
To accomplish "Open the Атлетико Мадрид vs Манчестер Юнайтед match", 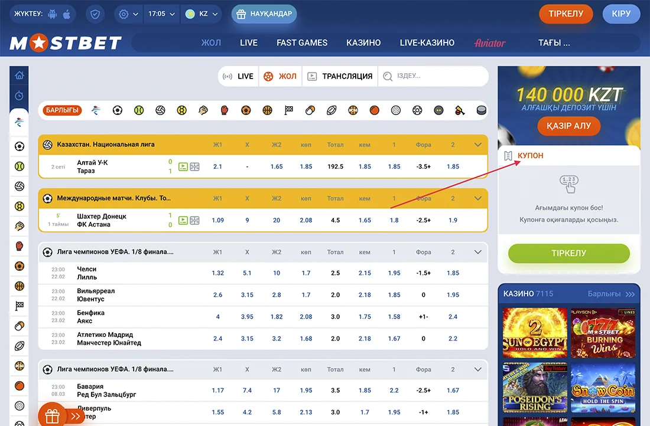I will point(109,339).
